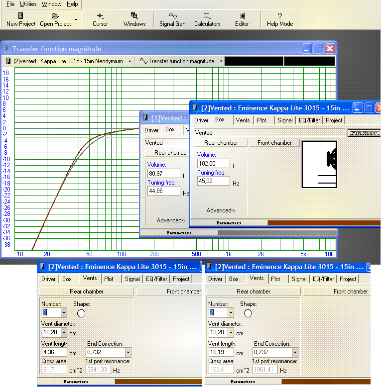The height and width of the screenshot is (388, 382).
Task: Expand the Transfer function magnitude arrow menu
Action: pyautogui.click(x=221, y=61)
